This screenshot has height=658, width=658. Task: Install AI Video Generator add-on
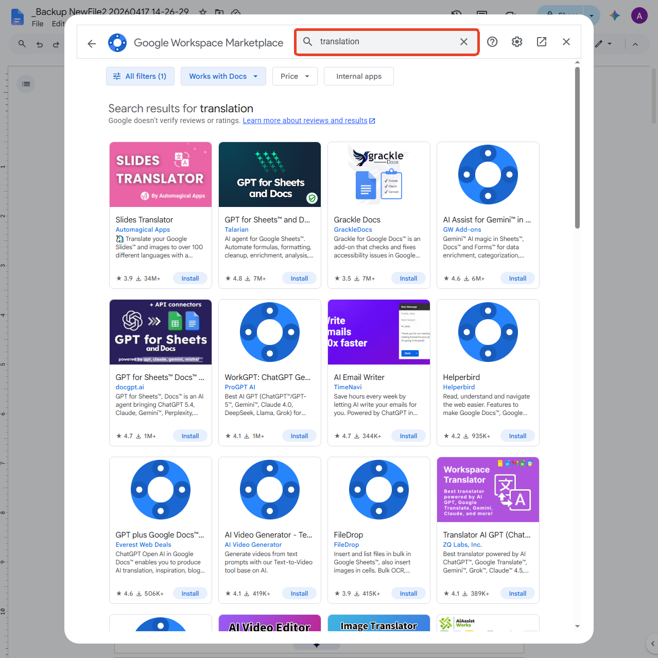tap(299, 594)
